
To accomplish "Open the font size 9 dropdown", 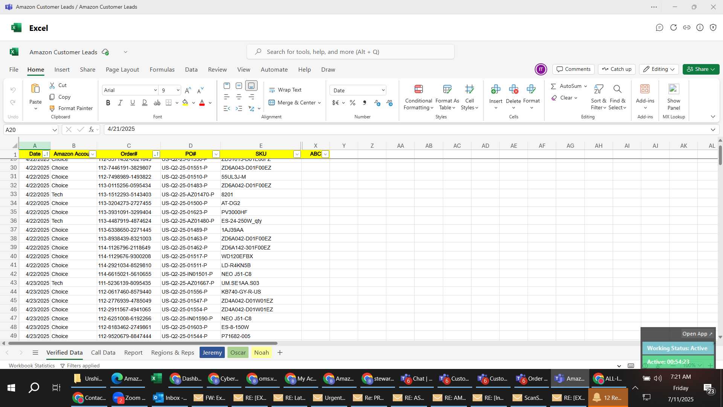I will (178, 90).
